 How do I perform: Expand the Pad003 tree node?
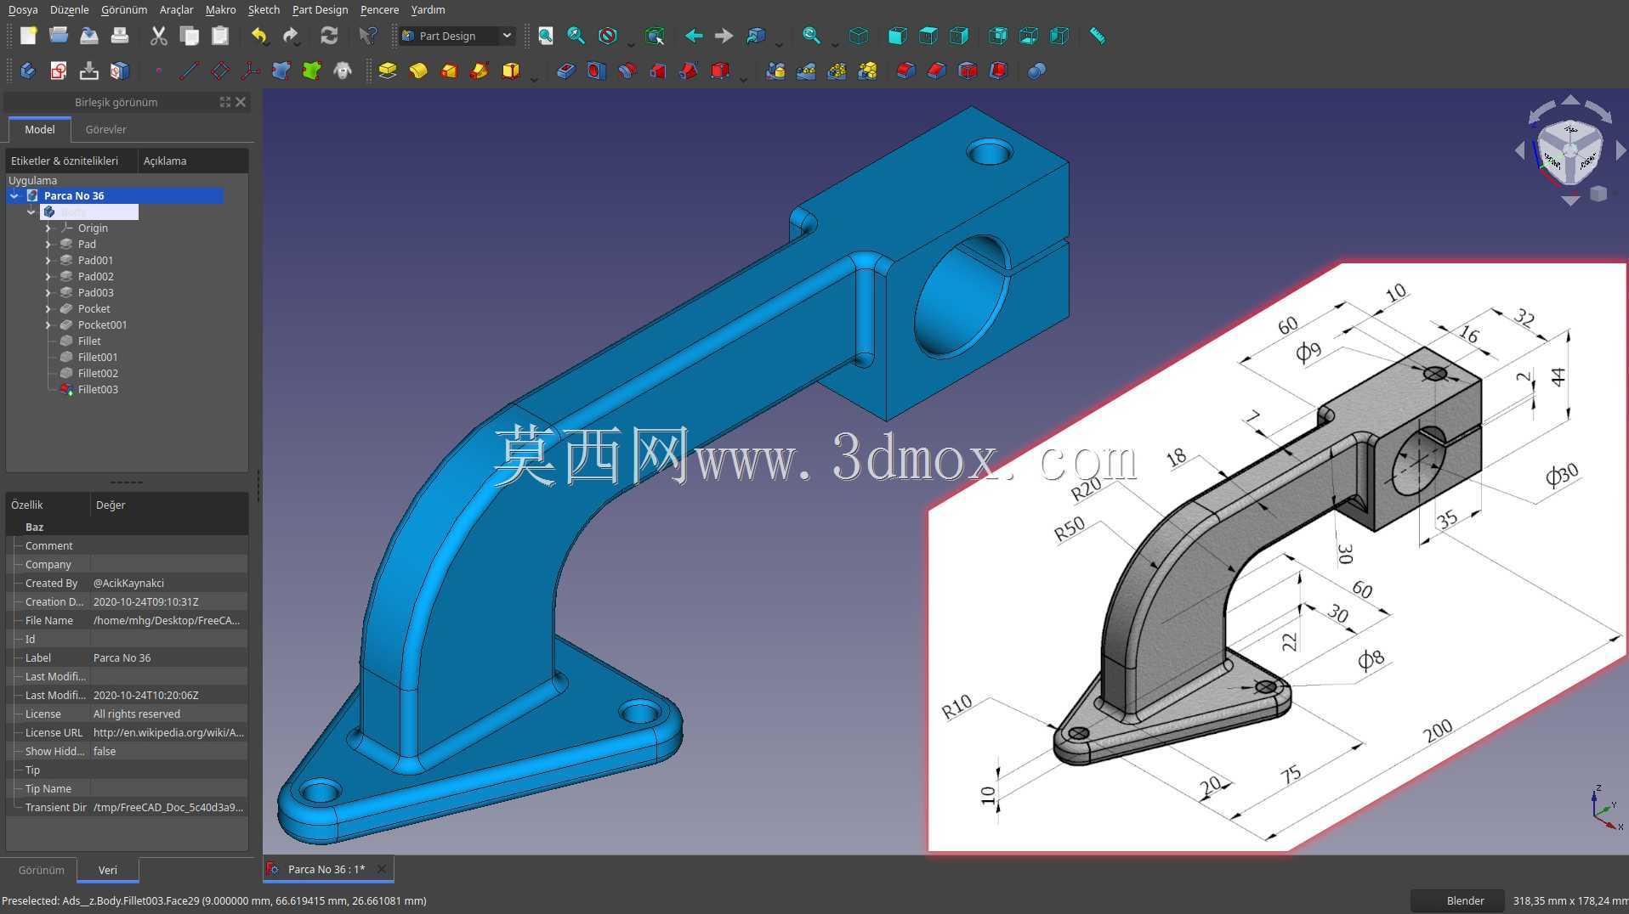point(48,292)
